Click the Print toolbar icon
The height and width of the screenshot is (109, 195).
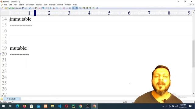pos(19,8)
